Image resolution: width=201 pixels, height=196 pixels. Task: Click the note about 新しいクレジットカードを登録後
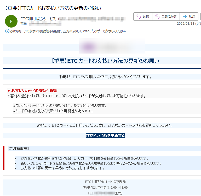[91, 163]
